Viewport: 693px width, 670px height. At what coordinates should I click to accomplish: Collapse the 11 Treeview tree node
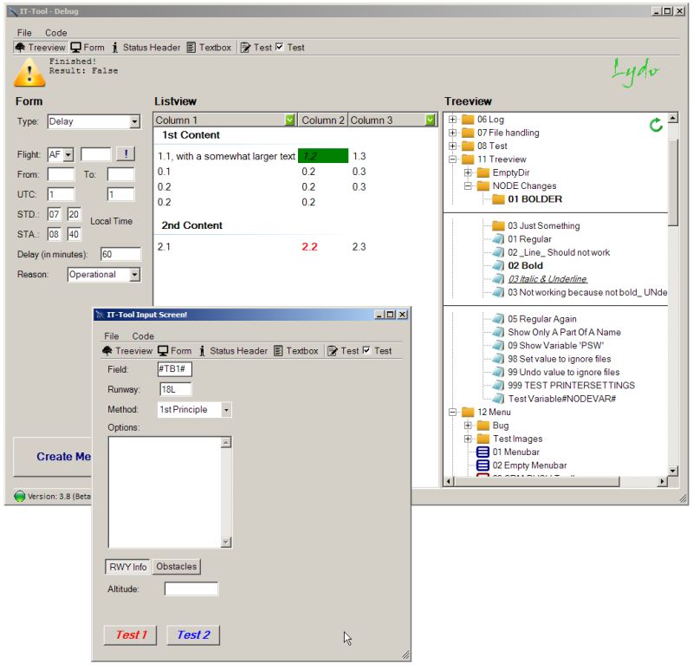452,159
